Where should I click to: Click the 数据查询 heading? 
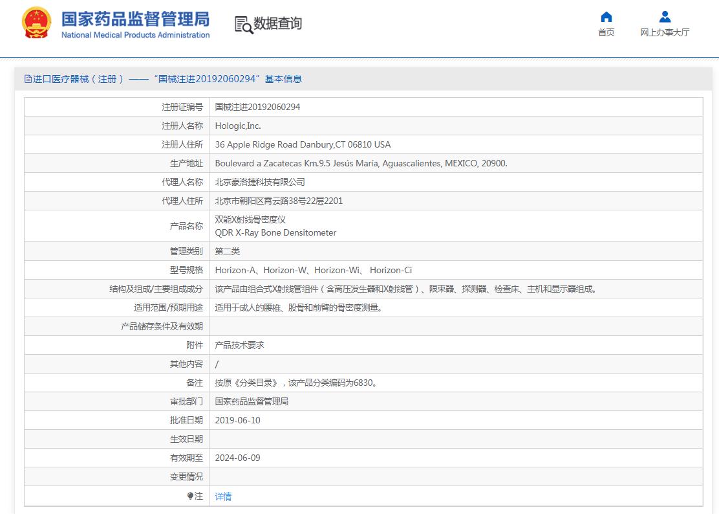click(x=277, y=23)
